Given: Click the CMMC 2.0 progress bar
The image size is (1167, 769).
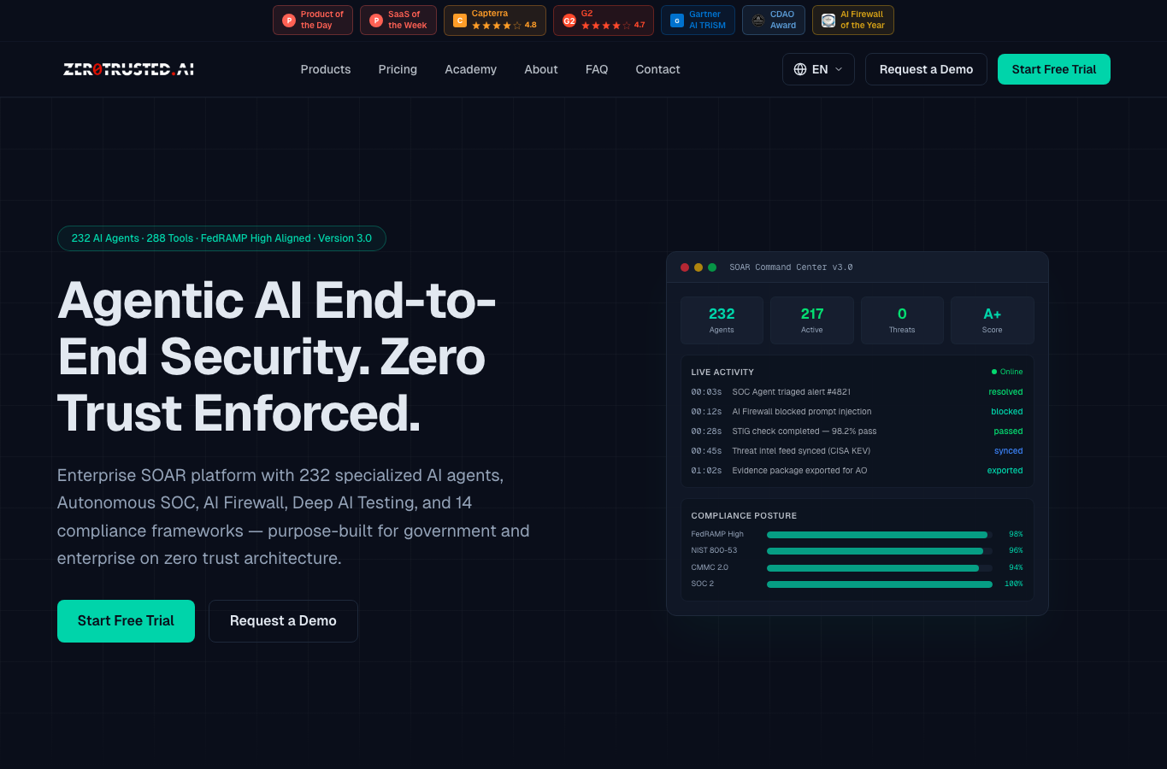Looking at the screenshot, I should 880,568.
